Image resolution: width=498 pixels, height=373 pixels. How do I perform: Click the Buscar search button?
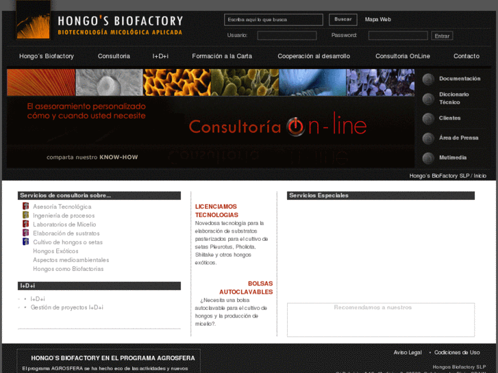(x=343, y=19)
